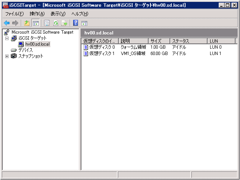The width and height of the screenshot is (240, 180).
Task: Open the ファイル(F) menu
Action: coord(15,14)
